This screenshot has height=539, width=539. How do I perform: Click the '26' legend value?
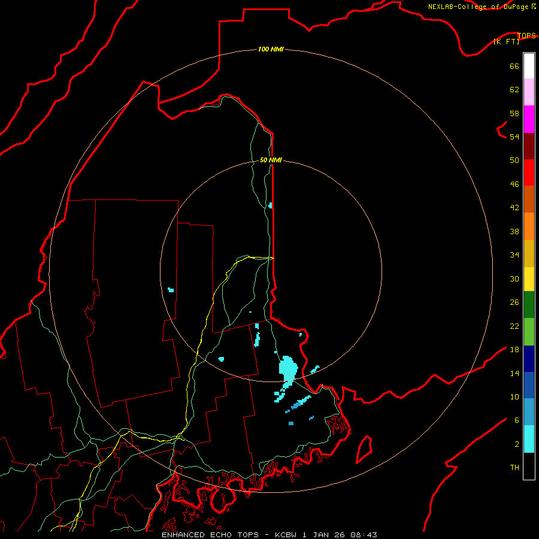[x=514, y=302]
